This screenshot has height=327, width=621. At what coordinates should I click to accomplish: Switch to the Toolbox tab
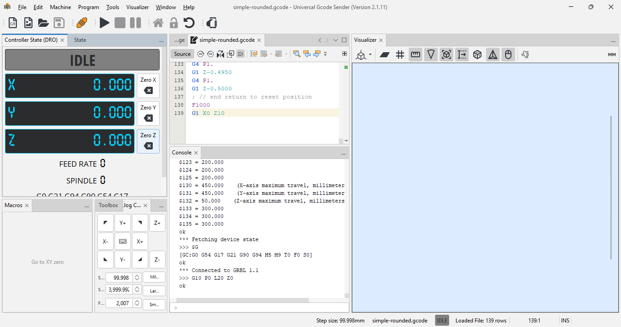(x=109, y=205)
